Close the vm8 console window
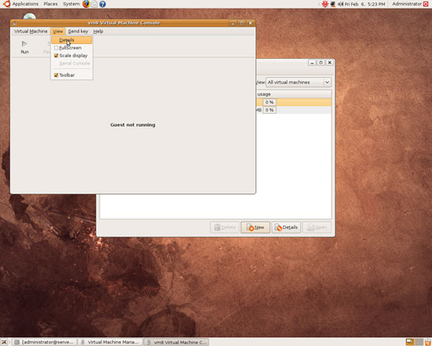The image size is (432, 346). coord(250,23)
